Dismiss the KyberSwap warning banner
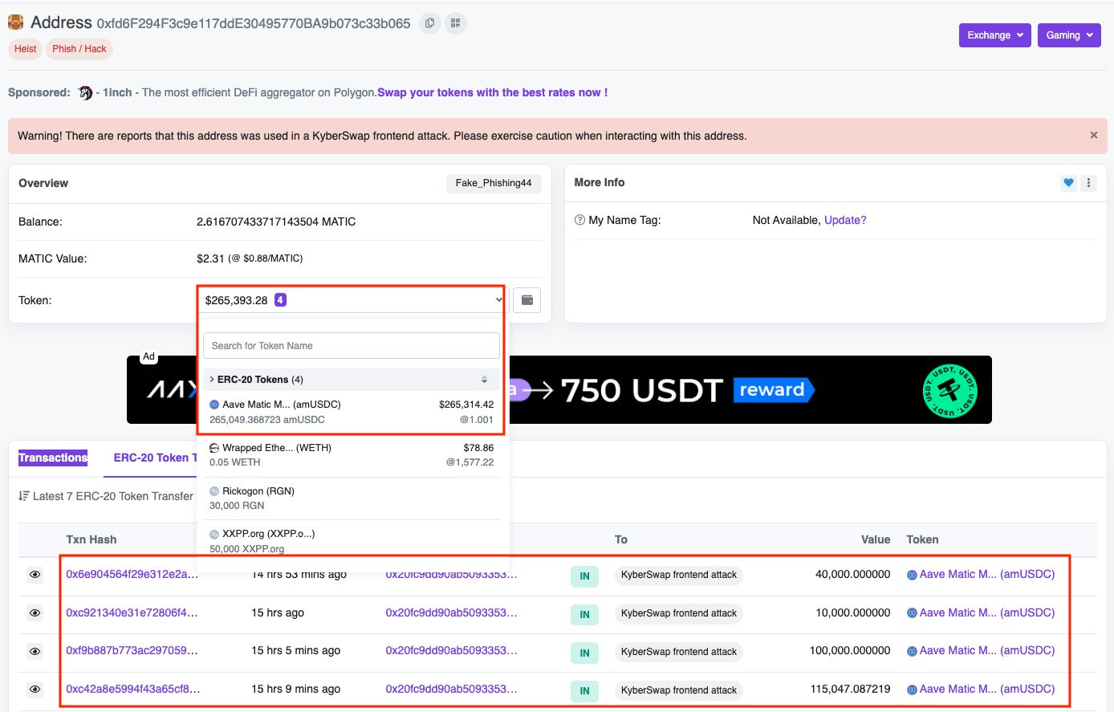1114x712 pixels. [1093, 136]
